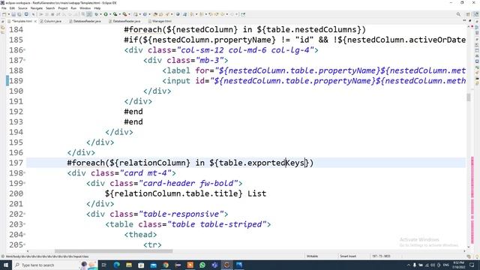Viewport: 480px width, 270px height.
Task: Click the Eclipse icon in the taskbar
Action: tap(226, 265)
